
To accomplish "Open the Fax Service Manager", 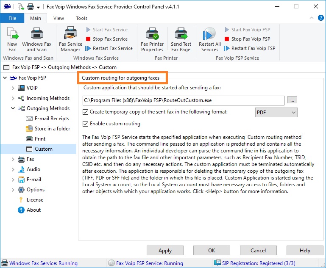I will click(70, 39).
